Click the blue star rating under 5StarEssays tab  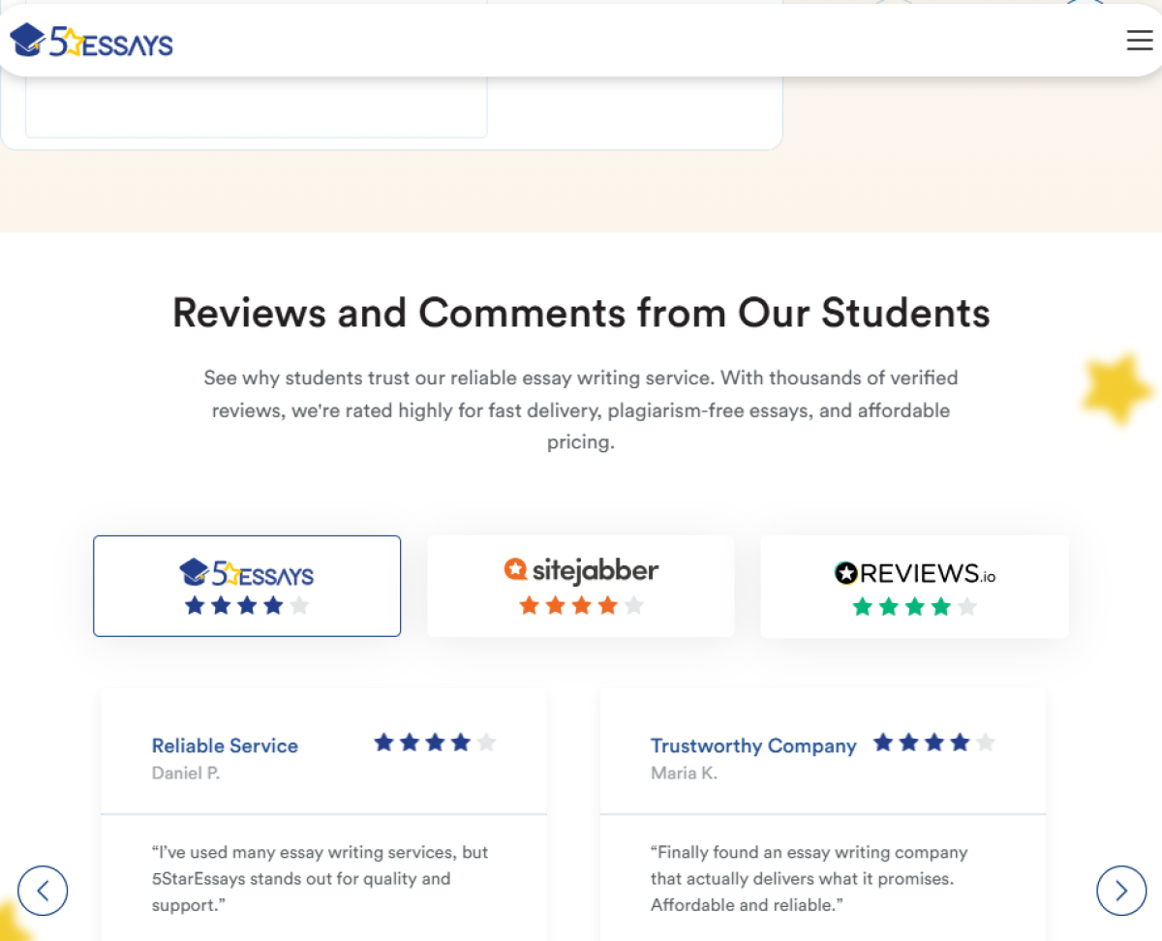point(247,606)
